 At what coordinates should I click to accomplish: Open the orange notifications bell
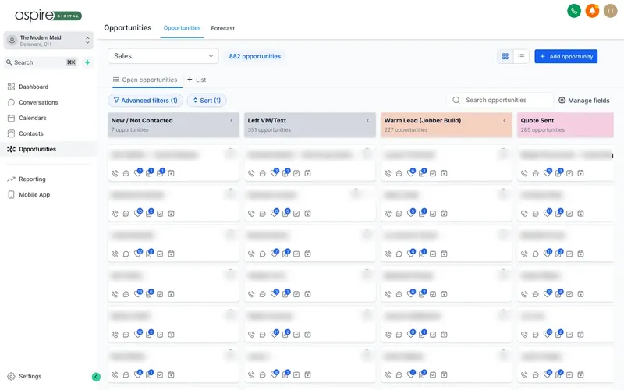click(592, 11)
